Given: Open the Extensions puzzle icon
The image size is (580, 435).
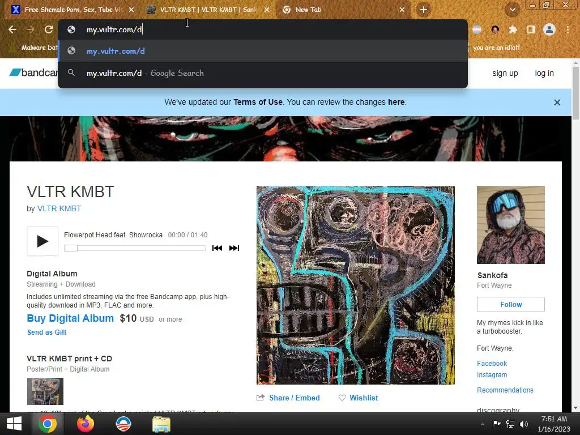Looking at the screenshot, I should (513, 29).
